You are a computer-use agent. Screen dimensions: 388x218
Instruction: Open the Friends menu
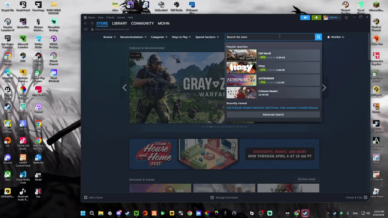click(x=110, y=18)
